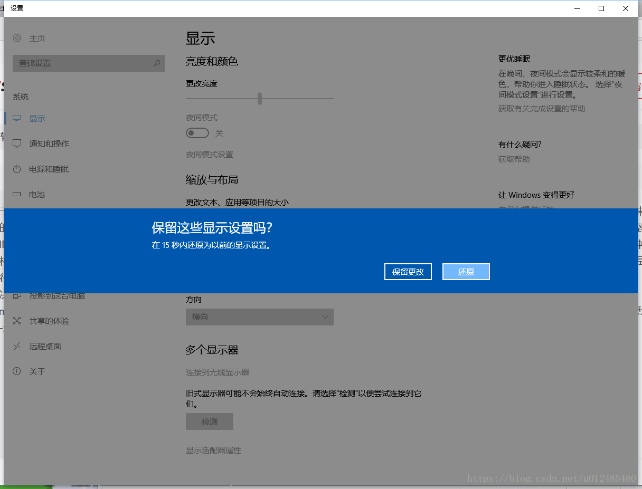Open the 方向 dropdown showing 横向

click(x=259, y=317)
